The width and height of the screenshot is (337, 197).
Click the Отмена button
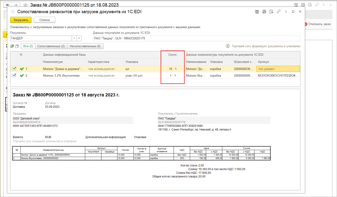click(45, 20)
